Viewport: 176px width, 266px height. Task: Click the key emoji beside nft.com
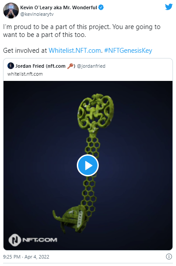click(70, 66)
